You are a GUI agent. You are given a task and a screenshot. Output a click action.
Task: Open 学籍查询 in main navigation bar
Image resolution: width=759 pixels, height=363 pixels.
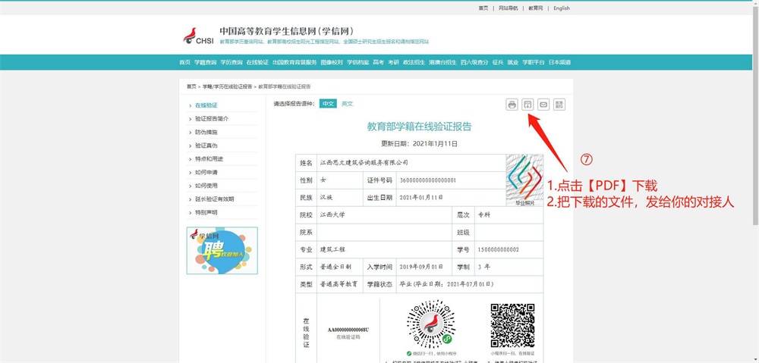[x=205, y=62]
